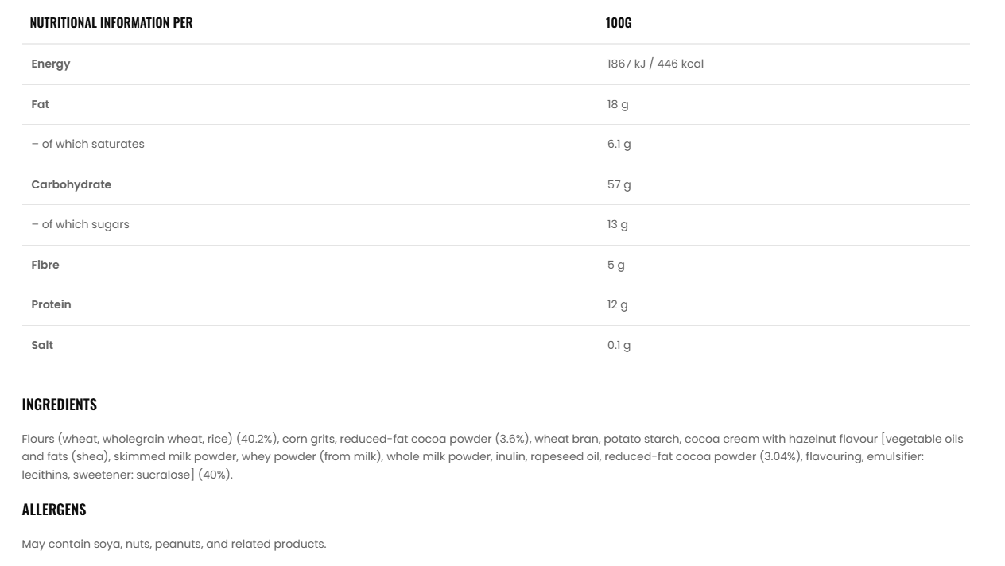The height and width of the screenshot is (566, 1005).
Task: Click the Ingredients section heading
Action: click(60, 405)
